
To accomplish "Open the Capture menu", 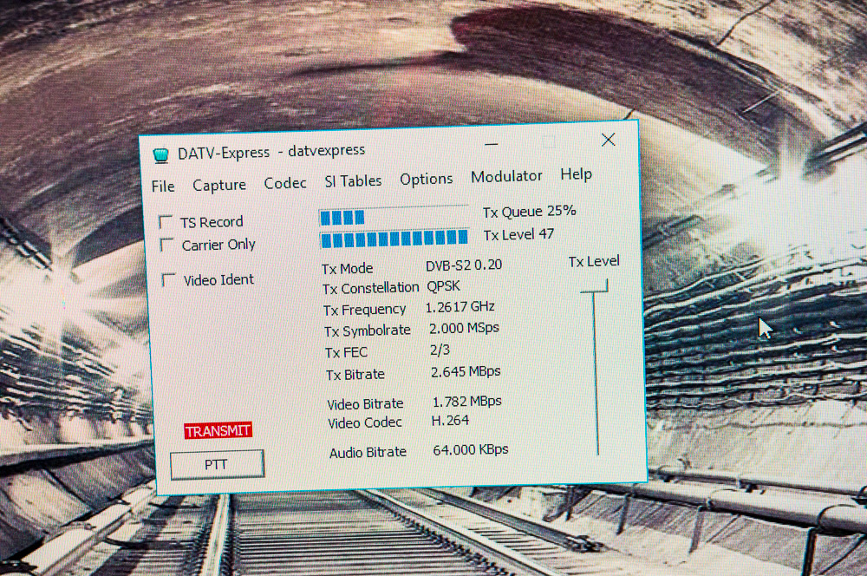I will pyautogui.click(x=219, y=185).
